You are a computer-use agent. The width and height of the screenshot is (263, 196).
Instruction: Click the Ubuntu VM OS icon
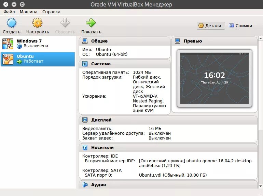(x=8, y=59)
